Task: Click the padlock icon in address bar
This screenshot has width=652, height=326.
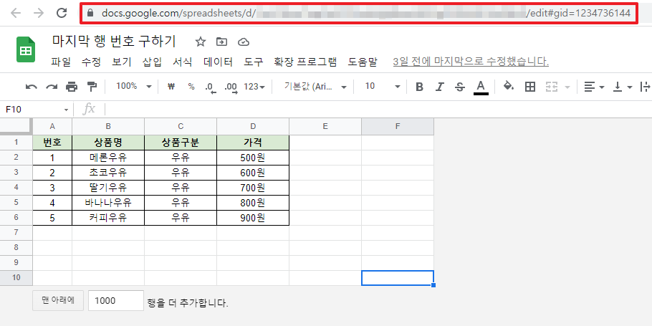Action: pyautogui.click(x=90, y=13)
